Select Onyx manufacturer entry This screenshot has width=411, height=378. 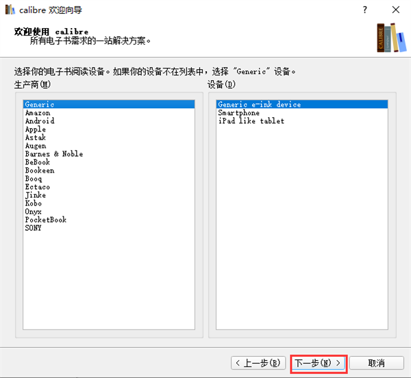[x=34, y=212]
